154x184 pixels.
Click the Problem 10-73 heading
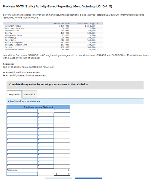point(57,6)
